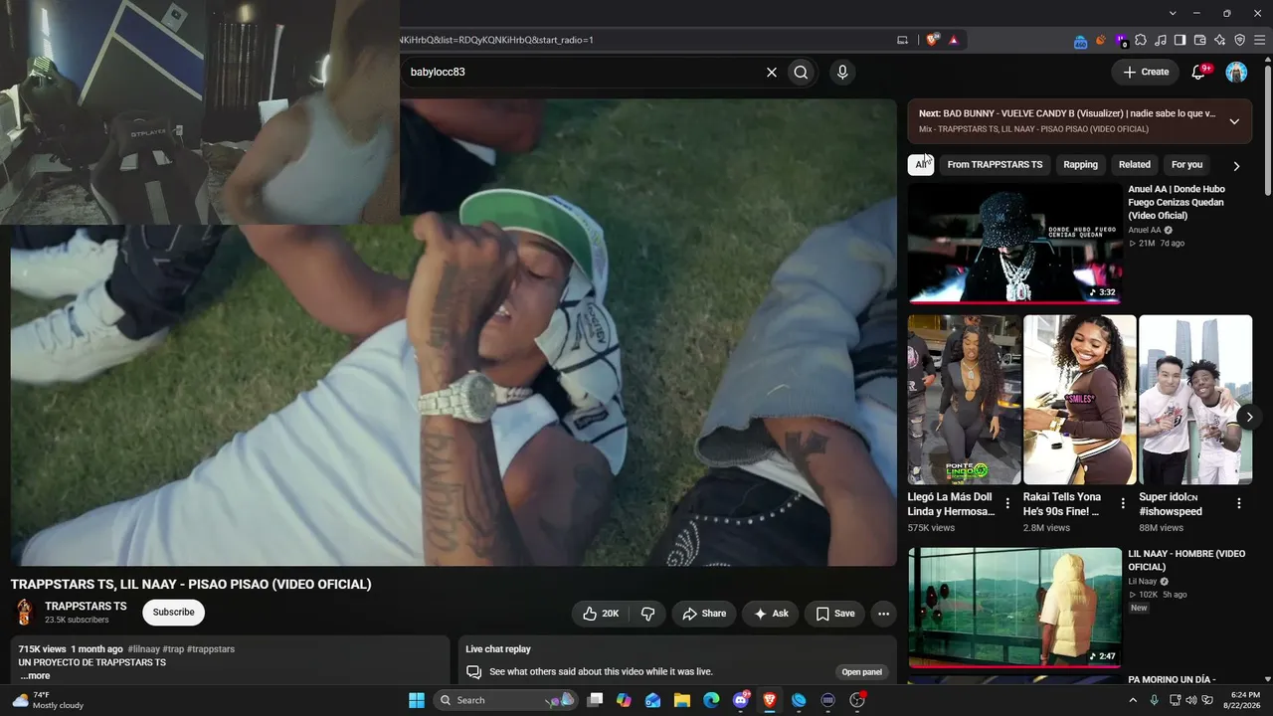The height and width of the screenshot is (716, 1273).
Task: Open the live chat replay panel
Action: coord(862,672)
